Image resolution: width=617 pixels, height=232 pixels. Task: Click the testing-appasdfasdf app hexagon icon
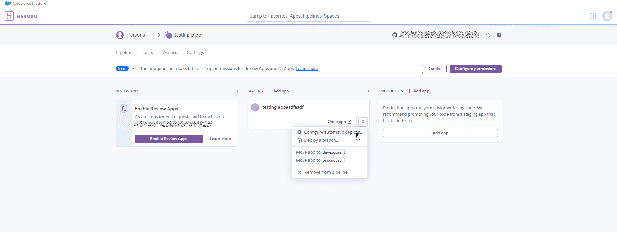(x=255, y=107)
